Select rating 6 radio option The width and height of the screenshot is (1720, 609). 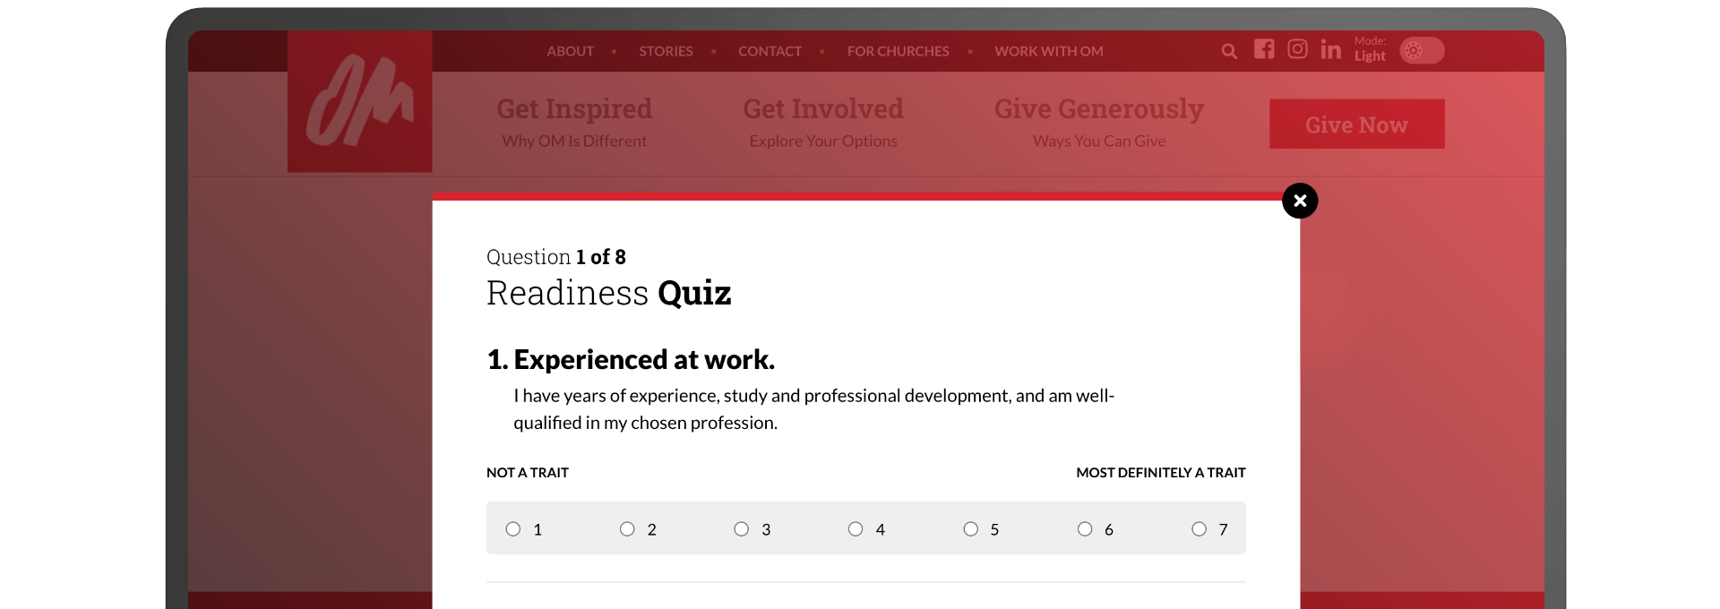pyautogui.click(x=1085, y=529)
